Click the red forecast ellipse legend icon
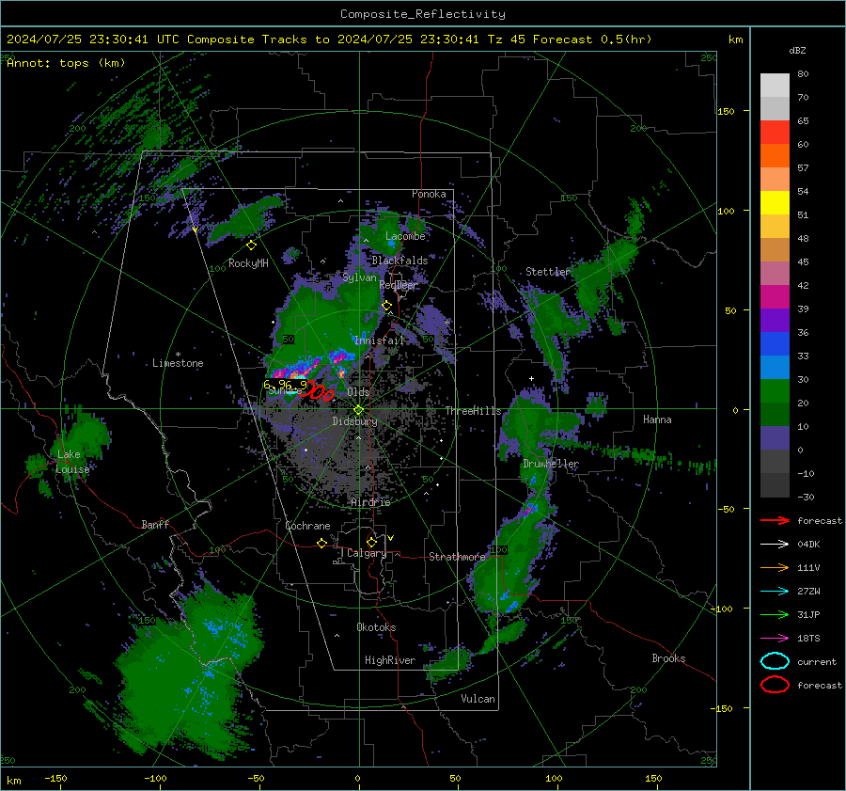Image resolution: width=846 pixels, height=791 pixels. (x=775, y=685)
